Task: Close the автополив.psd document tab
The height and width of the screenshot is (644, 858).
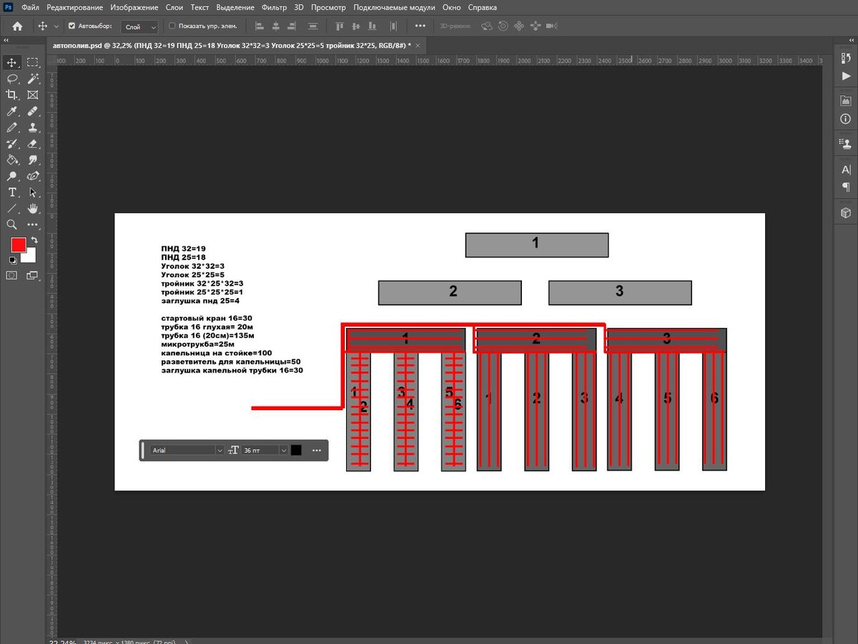Action: 418,44
